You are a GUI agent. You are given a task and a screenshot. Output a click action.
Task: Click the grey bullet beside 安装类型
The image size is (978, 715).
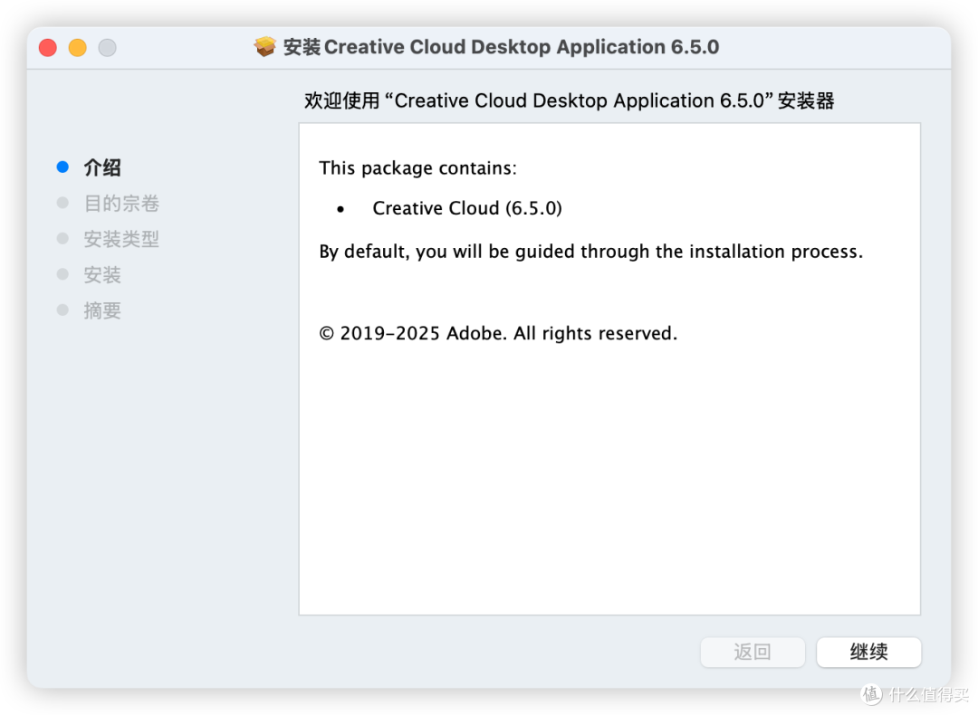pyautogui.click(x=62, y=238)
